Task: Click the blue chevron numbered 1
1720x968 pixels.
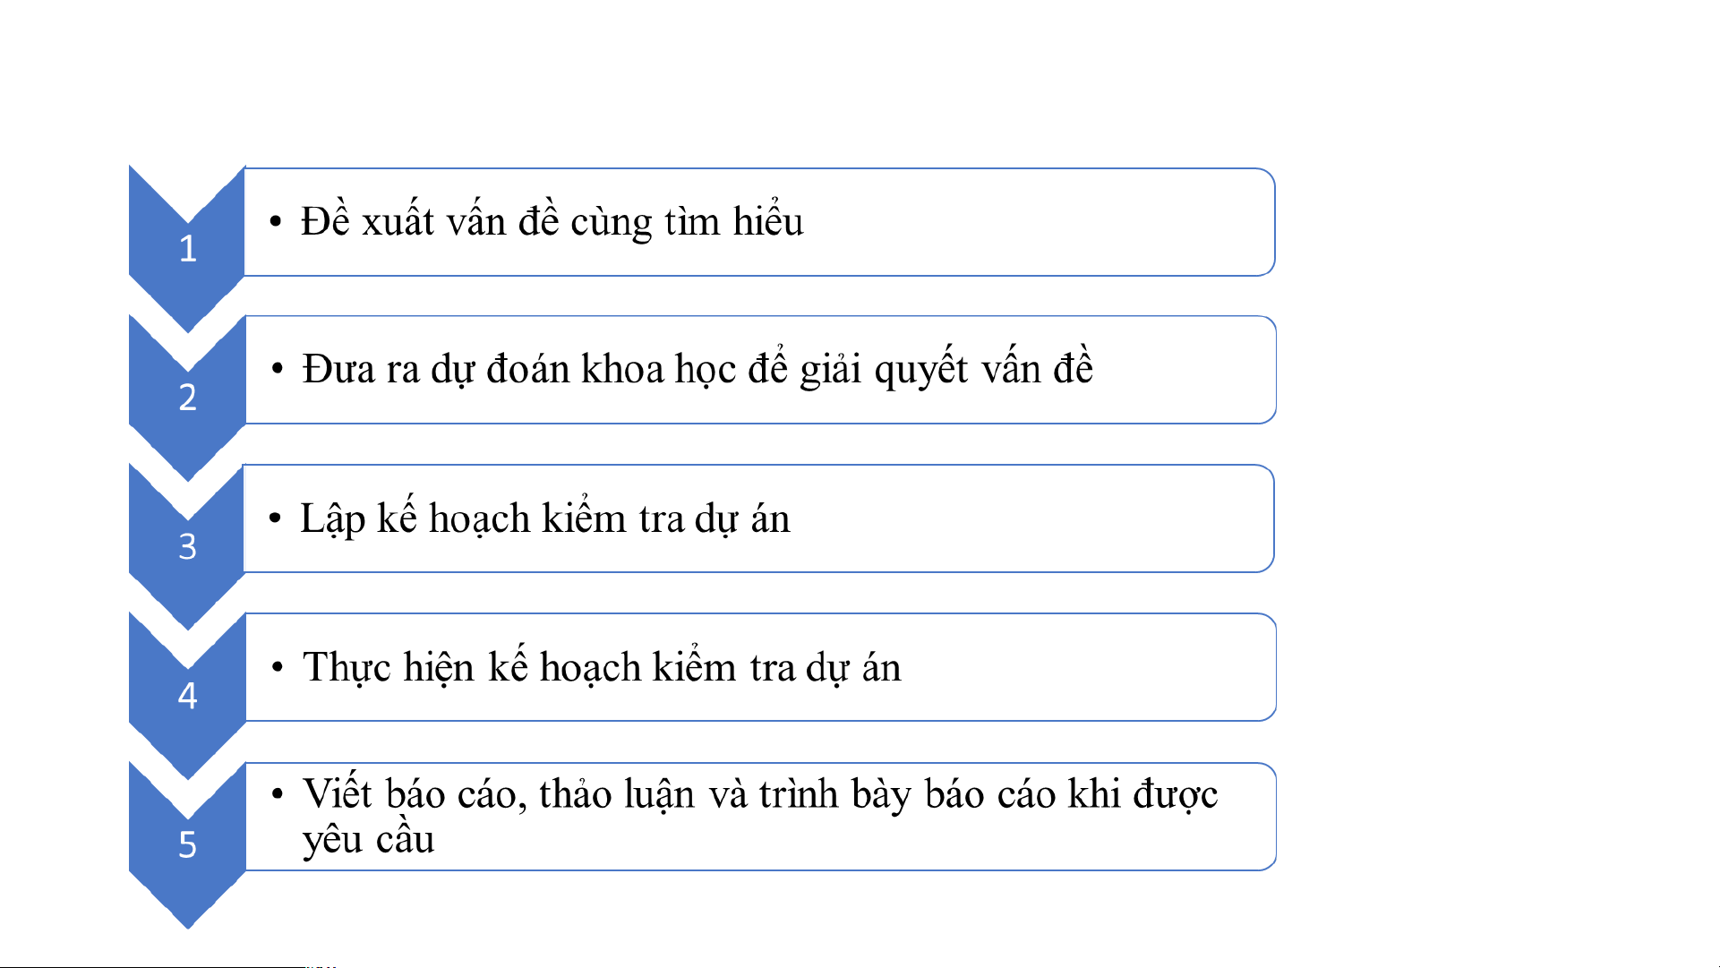Action: pyautogui.click(x=187, y=248)
